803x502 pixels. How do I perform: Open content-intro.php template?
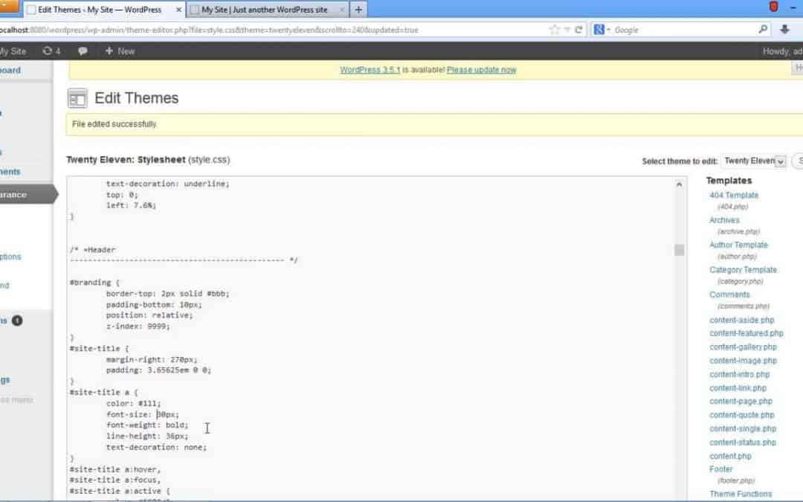pos(739,374)
